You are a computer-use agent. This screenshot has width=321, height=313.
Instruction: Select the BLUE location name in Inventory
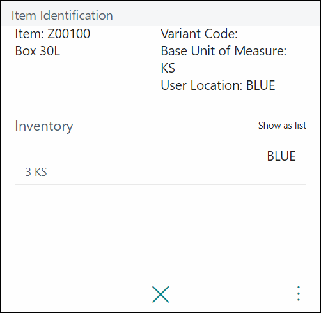pos(281,156)
